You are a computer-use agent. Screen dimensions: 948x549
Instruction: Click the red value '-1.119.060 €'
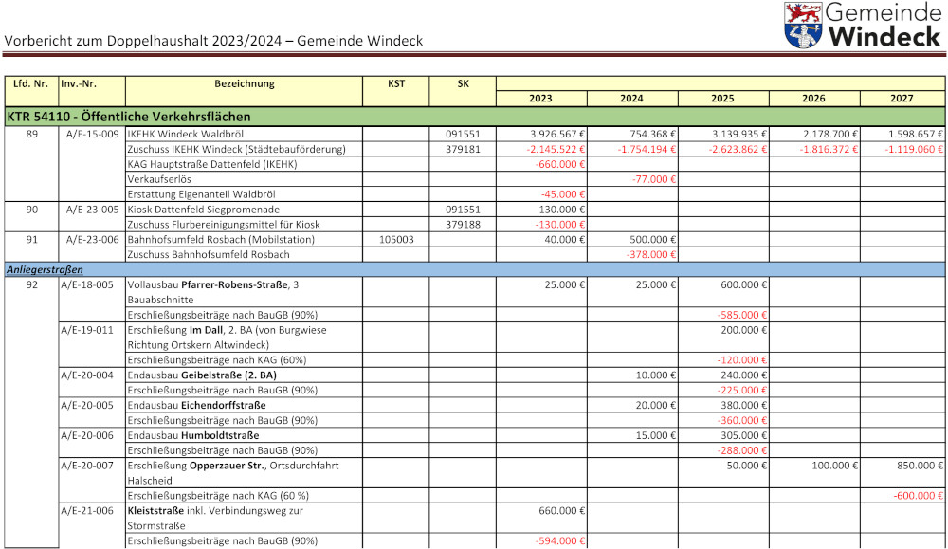click(914, 150)
